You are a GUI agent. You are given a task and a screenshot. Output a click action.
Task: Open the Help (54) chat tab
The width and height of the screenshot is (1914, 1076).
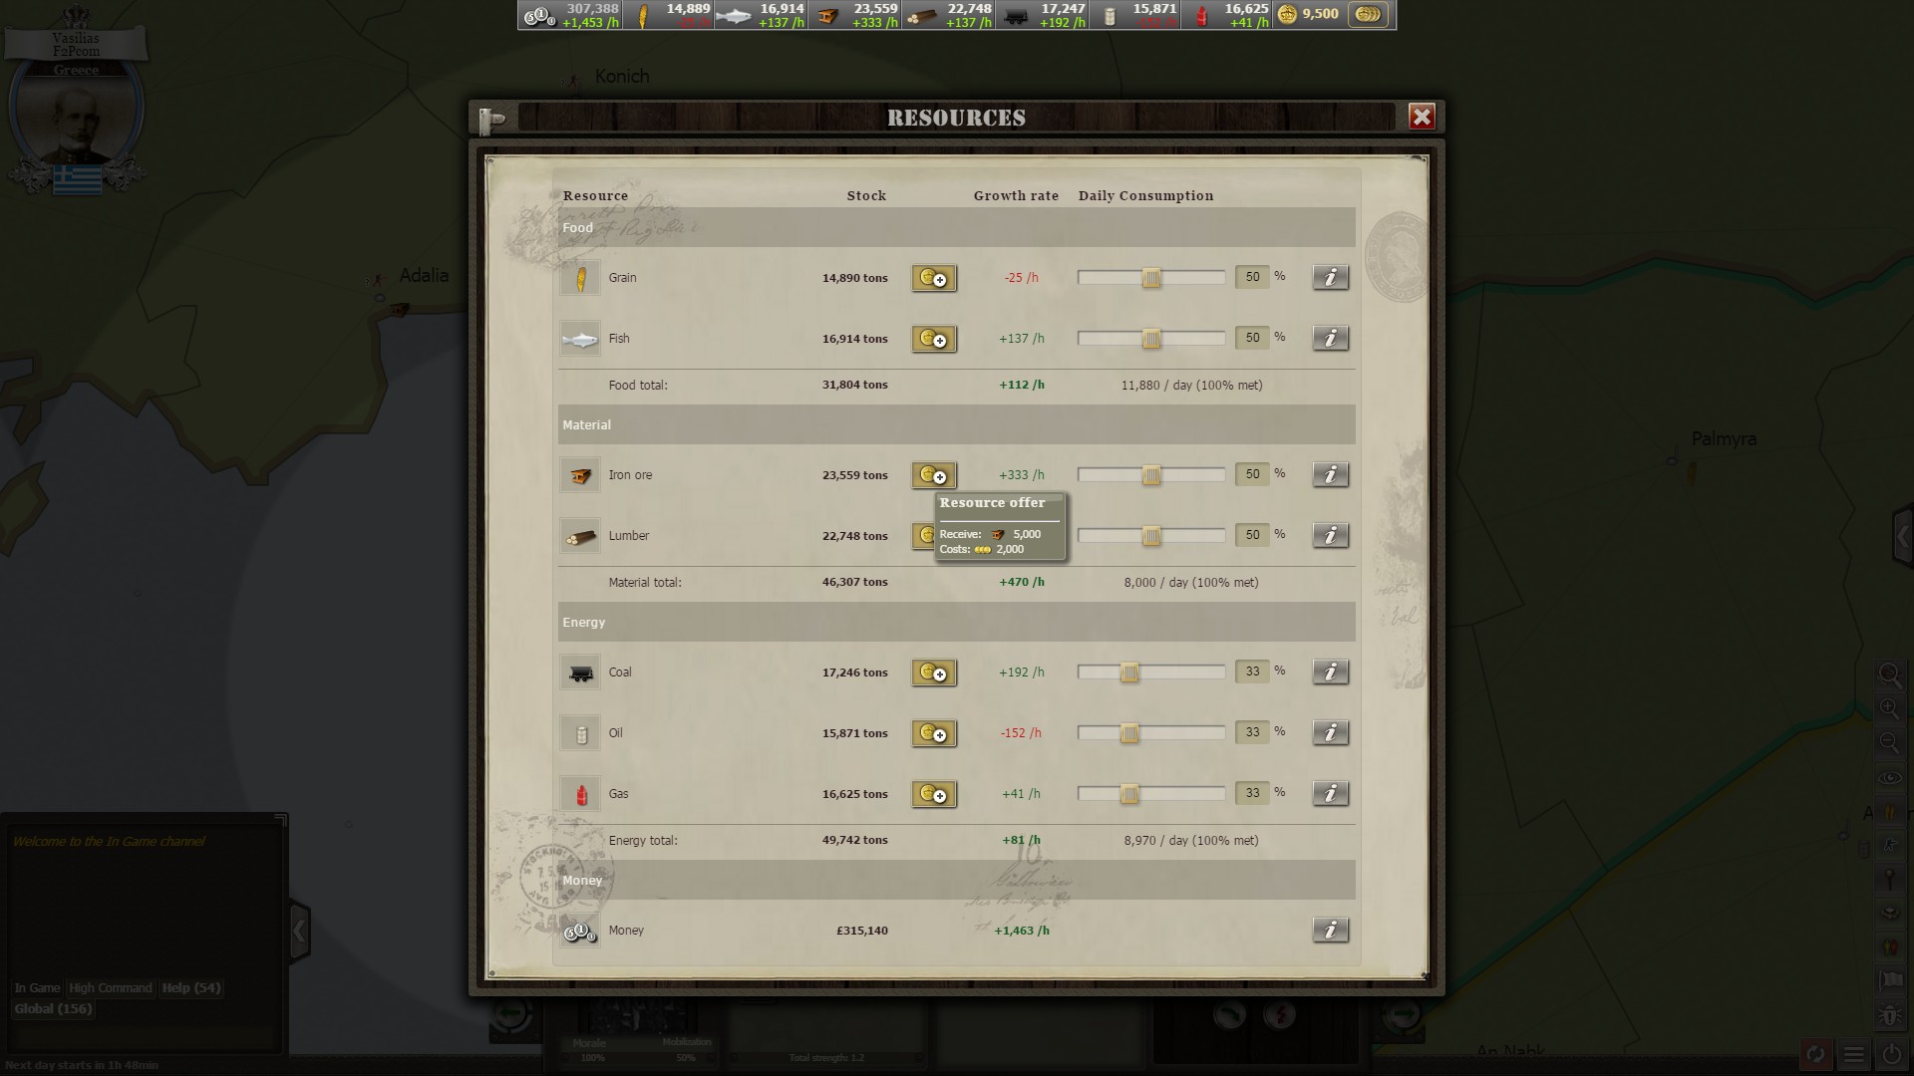(x=191, y=987)
